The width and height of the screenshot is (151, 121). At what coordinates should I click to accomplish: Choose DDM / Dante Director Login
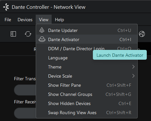click(87, 49)
